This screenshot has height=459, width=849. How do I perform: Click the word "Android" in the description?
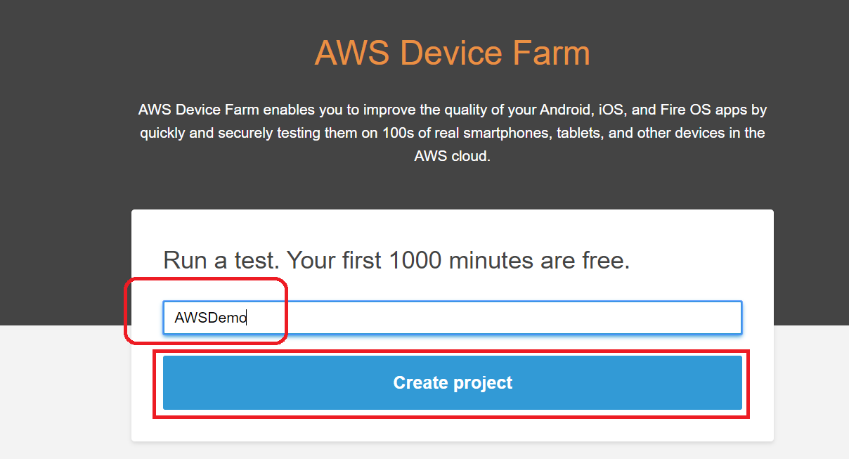click(565, 110)
